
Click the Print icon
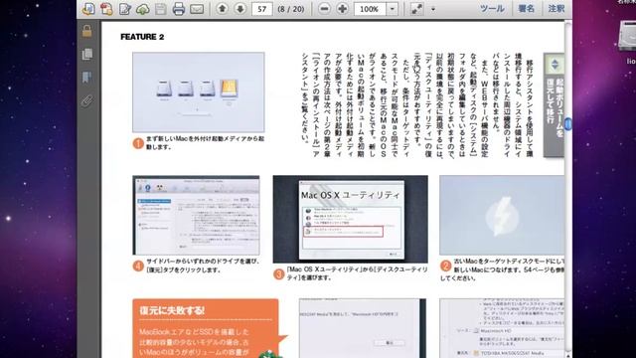(179, 9)
